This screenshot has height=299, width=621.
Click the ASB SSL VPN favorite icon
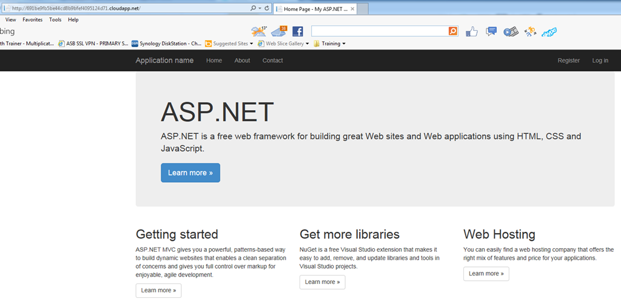point(61,44)
